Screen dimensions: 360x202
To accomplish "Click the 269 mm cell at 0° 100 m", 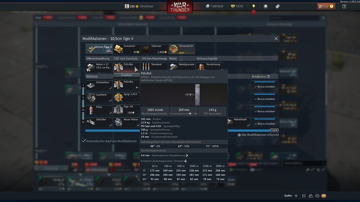I will (x=168, y=171).
